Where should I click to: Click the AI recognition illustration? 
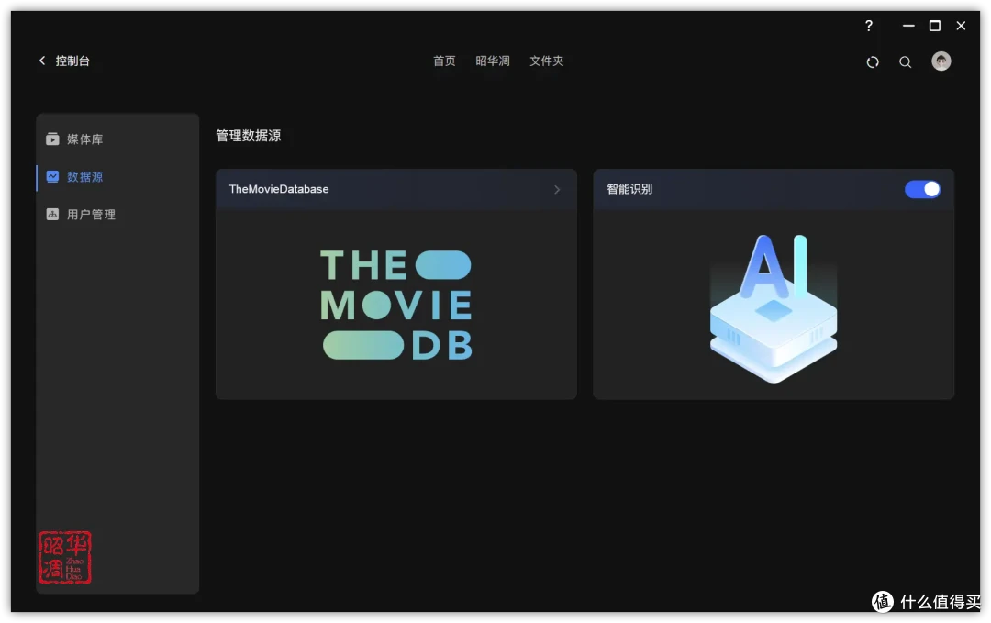773,308
